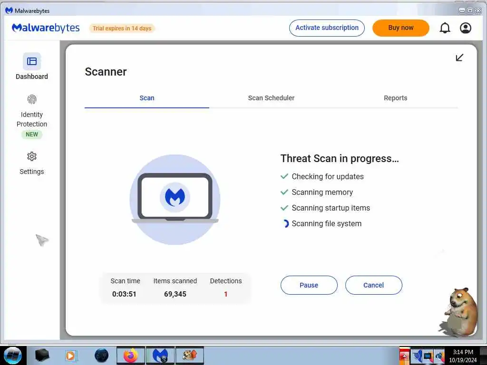
Task: Click the laptop scan illustration
Action: (175, 199)
